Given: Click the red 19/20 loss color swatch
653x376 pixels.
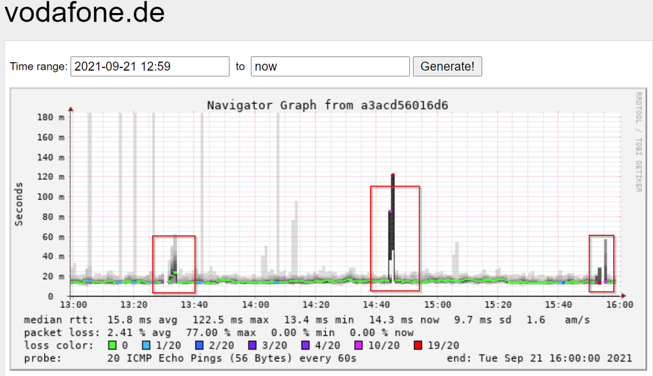Looking at the screenshot, I should click(418, 345).
